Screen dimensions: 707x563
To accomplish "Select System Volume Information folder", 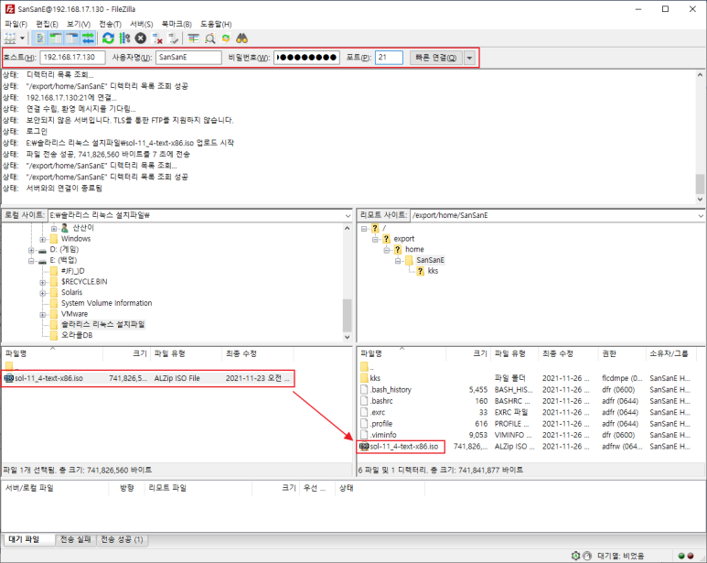I will click(x=106, y=303).
